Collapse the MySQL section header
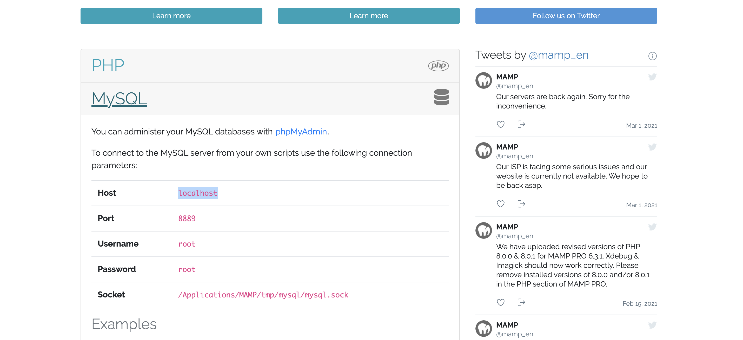Viewport: 743px width, 340px height. [x=119, y=99]
